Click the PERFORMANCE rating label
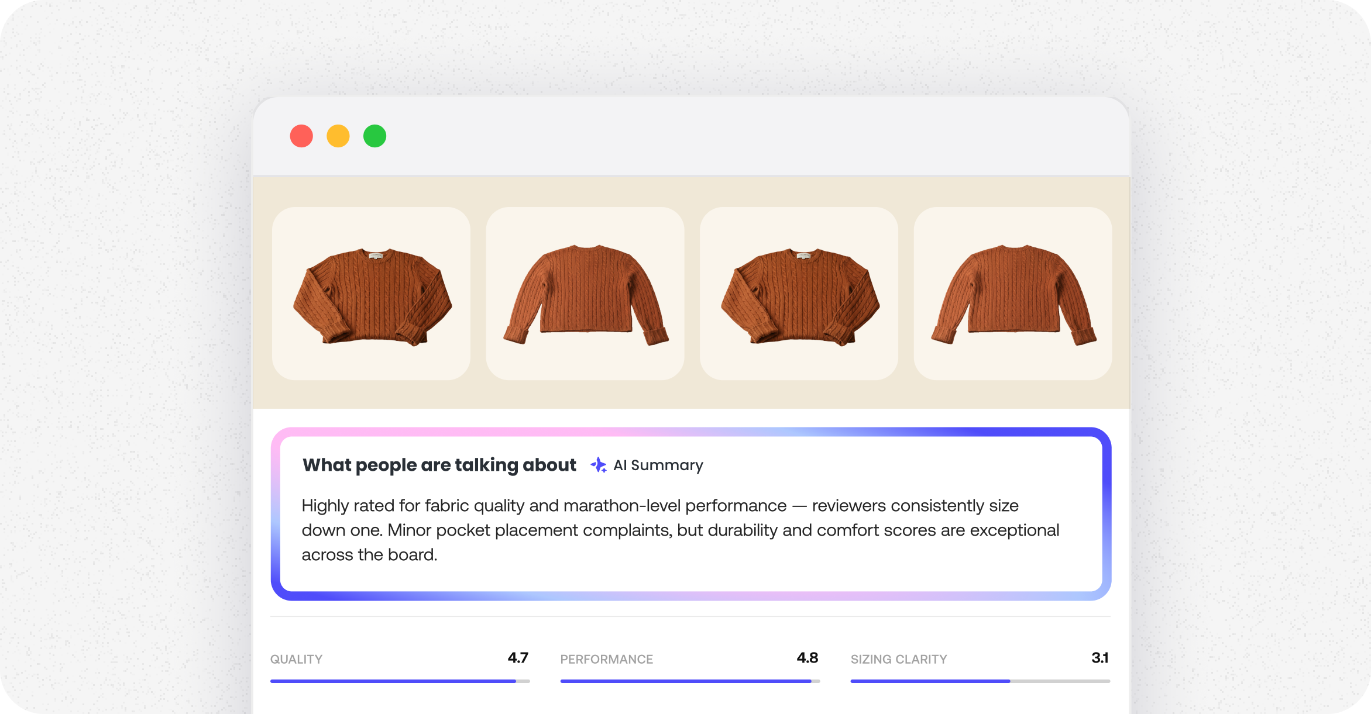This screenshot has height=714, width=1371. (x=606, y=659)
